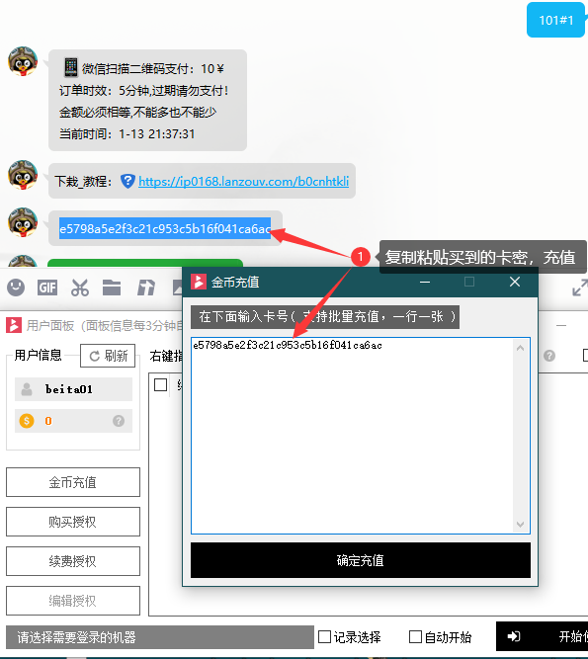Click the scrollbar down arrow in card input
The image size is (588, 659).
pyautogui.click(x=521, y=524)
